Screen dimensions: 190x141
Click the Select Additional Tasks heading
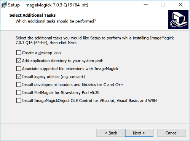pyautogui.click(x=32, y=15)
